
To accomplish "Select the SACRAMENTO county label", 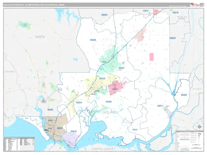I will point(197,89).
